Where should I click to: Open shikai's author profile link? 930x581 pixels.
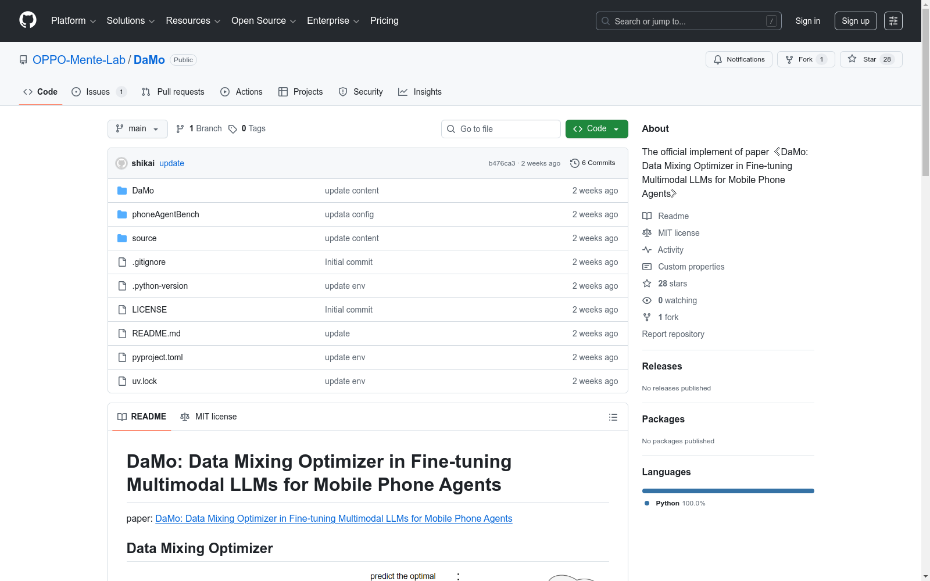[143, 163]
